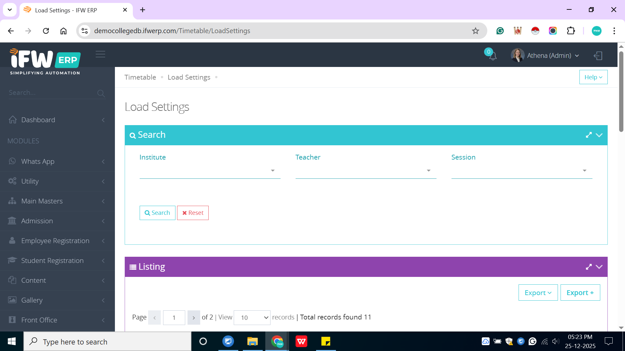
Task: Toggle the hamburger sidebar menu icon
Action: click(x=100, y=54)
